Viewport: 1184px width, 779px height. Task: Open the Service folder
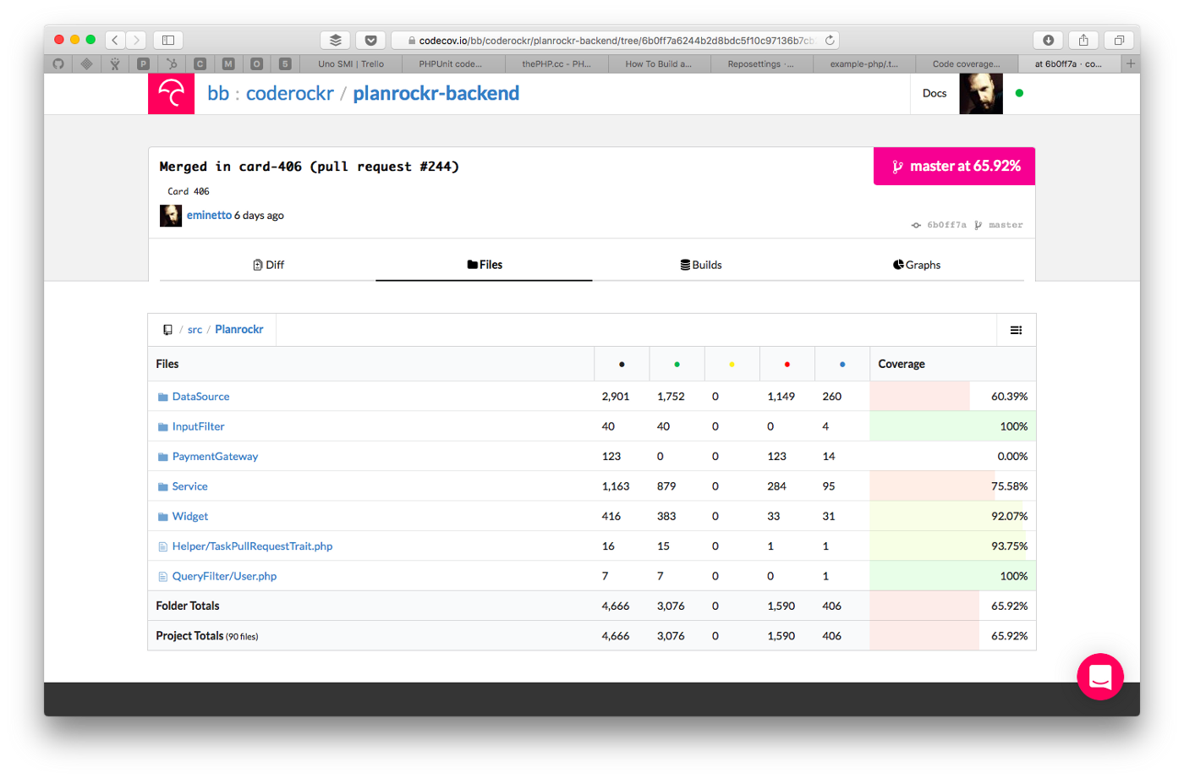190,486
